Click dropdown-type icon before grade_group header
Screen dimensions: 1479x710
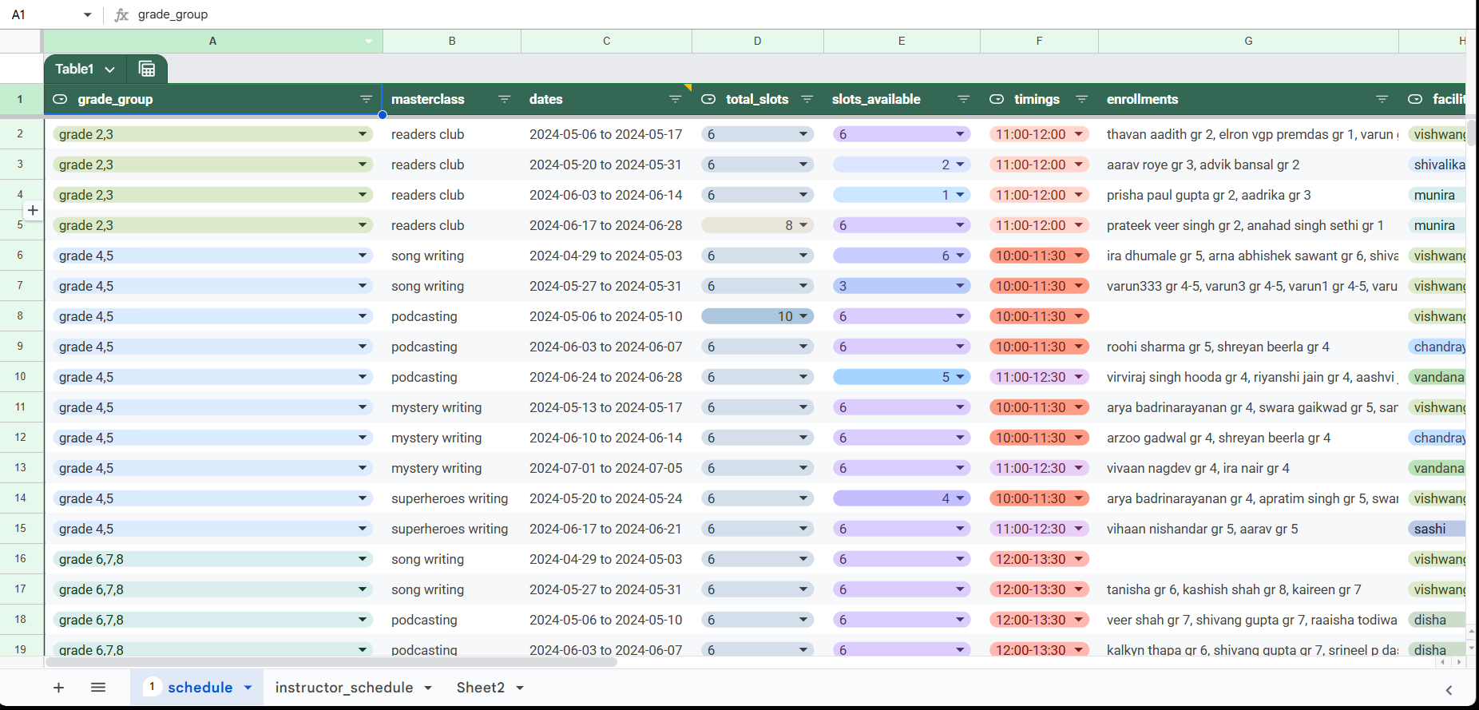(x=60, y=99)
